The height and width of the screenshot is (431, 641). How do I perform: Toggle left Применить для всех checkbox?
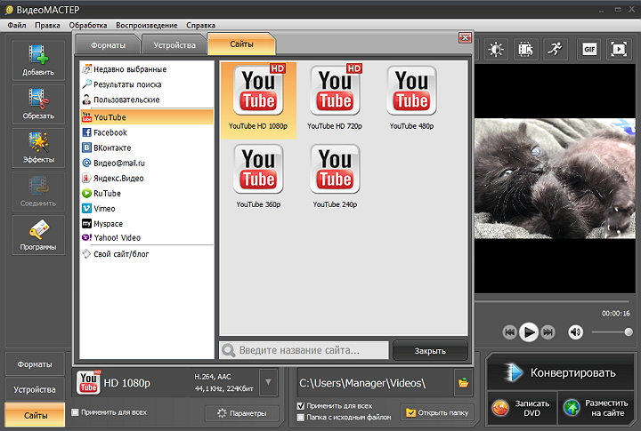tap(75, 412)
